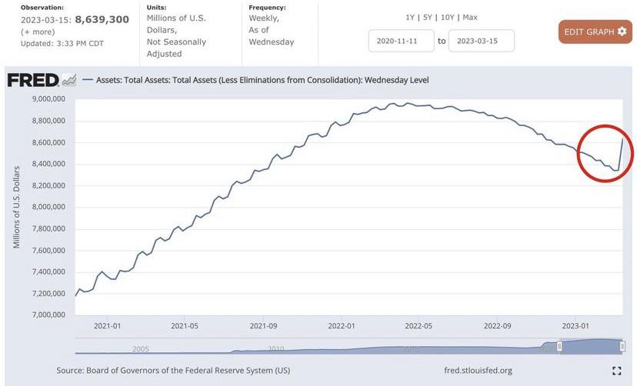The width and height of the screenshot is (637, 386).
Task: Select the 1Y time range
Action: 412,17
